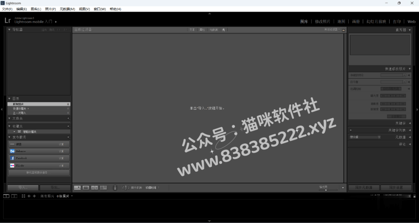Expand the 关键字 panel
This screenshot has width=419, height=223.
coord(410,123)
